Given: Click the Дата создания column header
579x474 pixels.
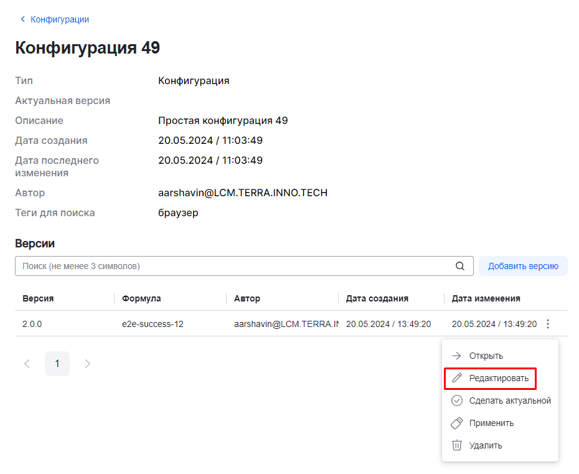Looking at the screenshot, I should point(377,298).
